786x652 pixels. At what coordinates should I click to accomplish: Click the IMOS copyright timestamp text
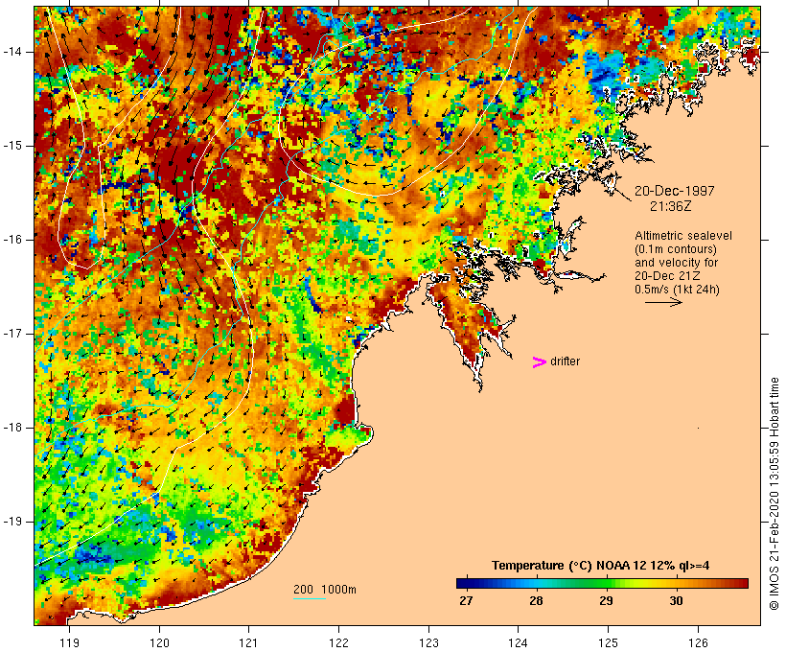[774, 494]
